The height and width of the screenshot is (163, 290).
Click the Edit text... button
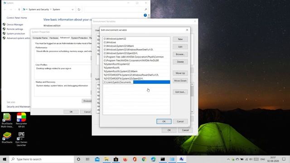(180, 92)
